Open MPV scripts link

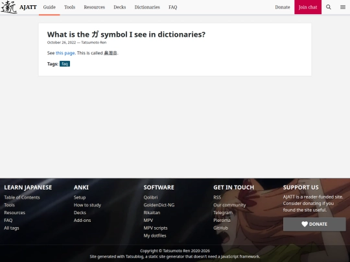click(156, 228)
